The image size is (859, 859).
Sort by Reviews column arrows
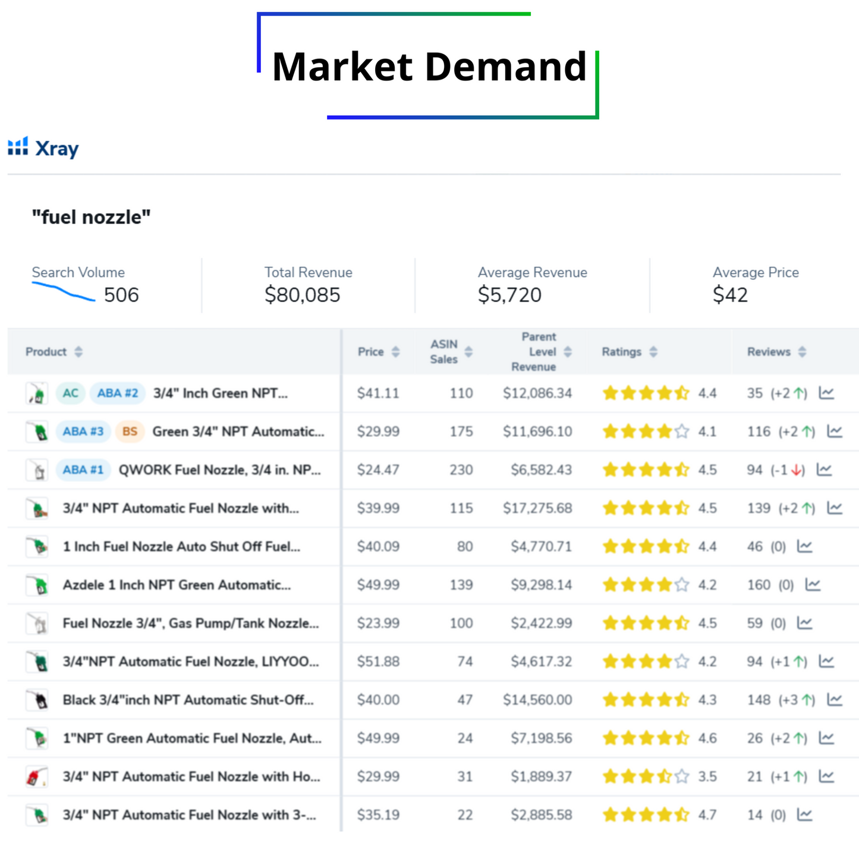802,352
